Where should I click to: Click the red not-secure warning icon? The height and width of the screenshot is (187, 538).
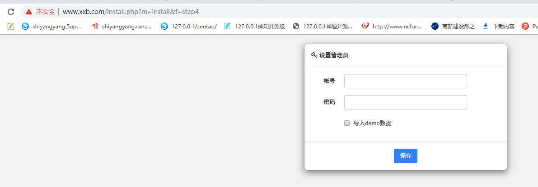coord(29,12)
